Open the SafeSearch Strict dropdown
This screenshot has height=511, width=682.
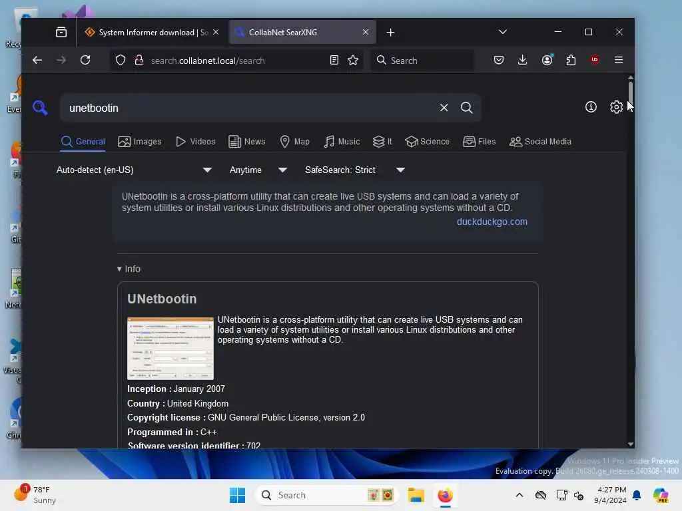point(355,170)
